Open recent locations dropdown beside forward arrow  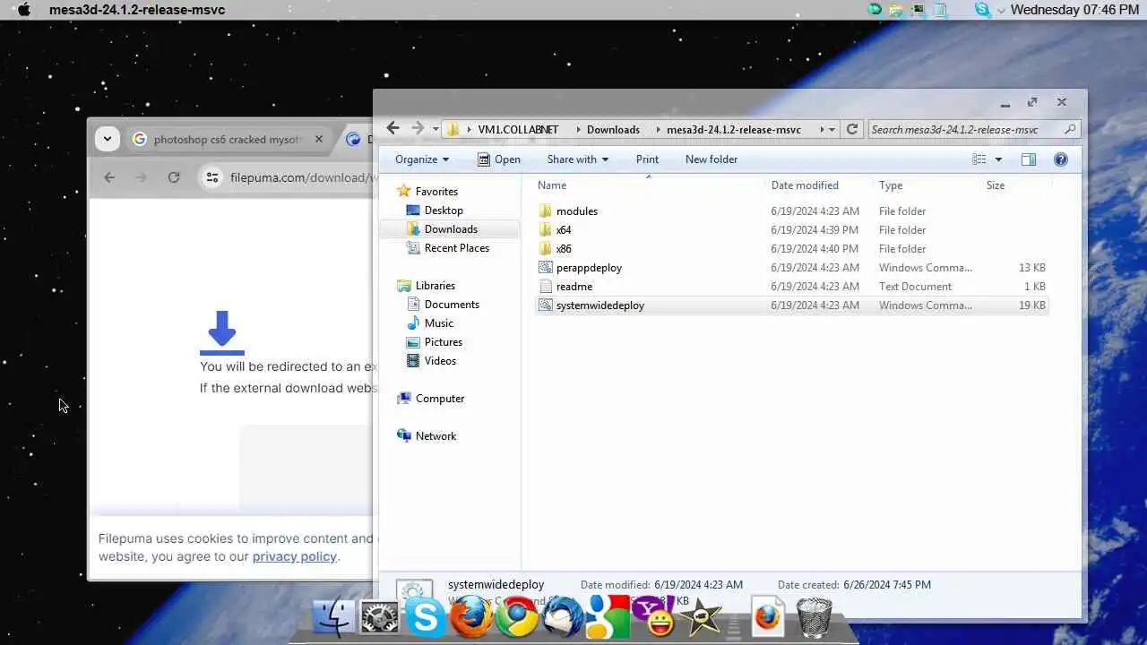point(436,130)
